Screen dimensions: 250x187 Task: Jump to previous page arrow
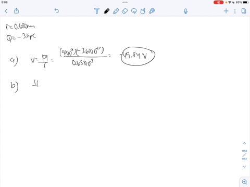(x=244, y=143)
